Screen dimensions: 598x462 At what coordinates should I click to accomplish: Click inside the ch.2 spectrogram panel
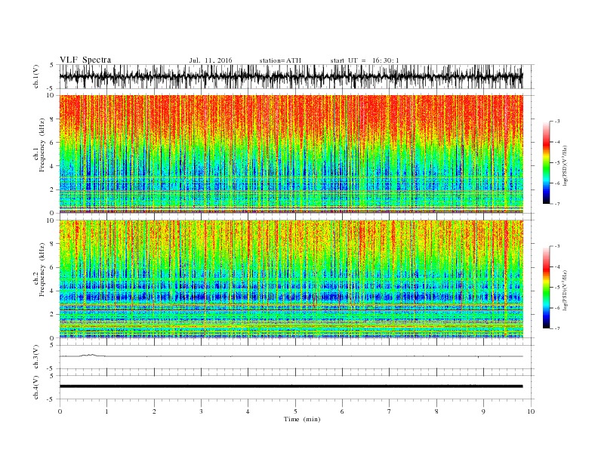[x=291, y=279]
